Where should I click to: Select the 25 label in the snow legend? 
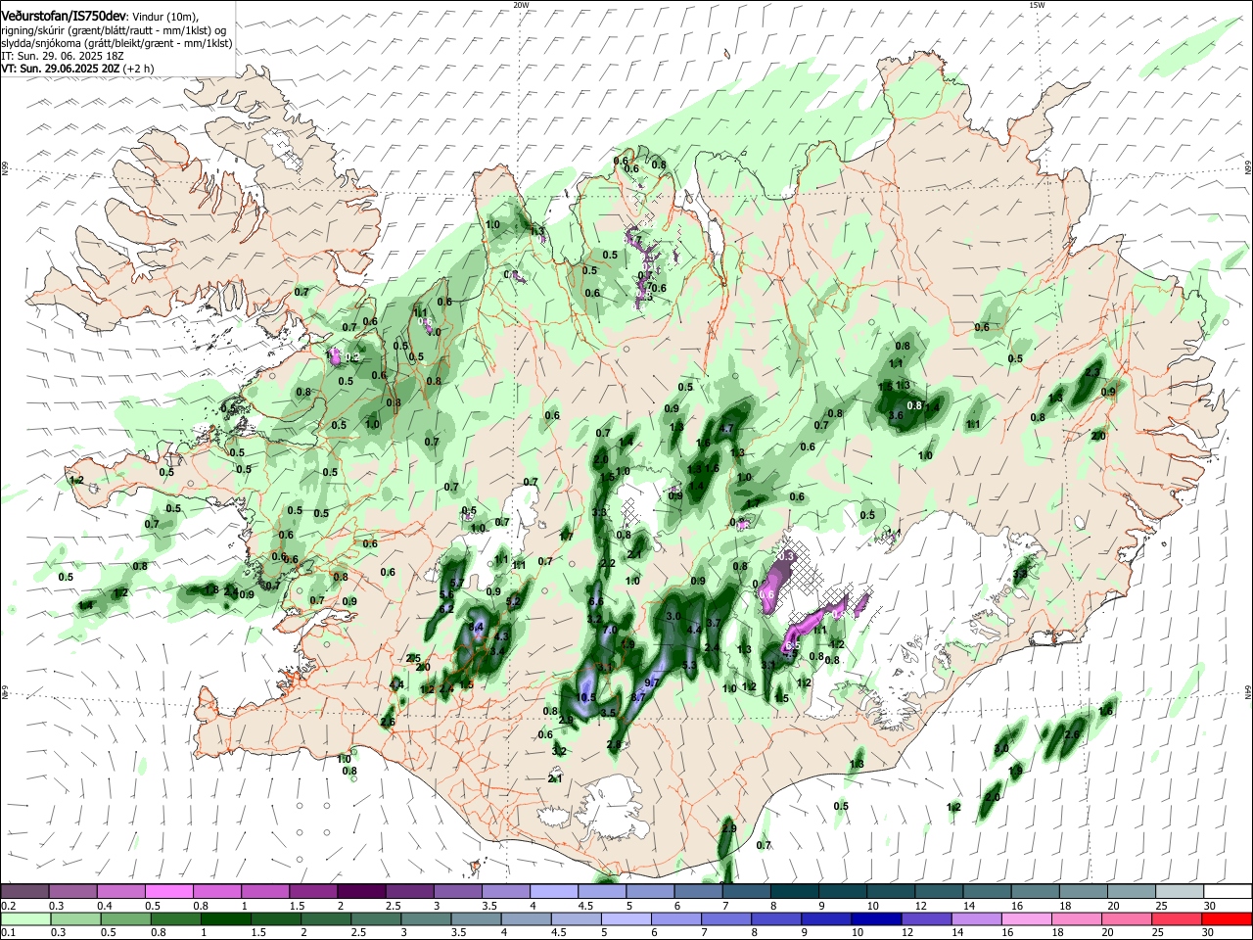[1162, 906]
